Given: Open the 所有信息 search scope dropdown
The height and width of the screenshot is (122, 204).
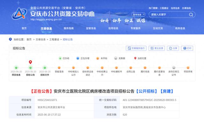Looking at the screenshot, I should (x=138, y=15).
